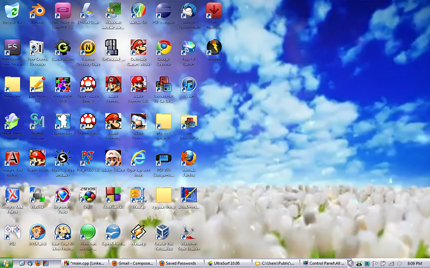Launch the Media Go shortcut
This screenshot has height=268, width=430.
point(139,11)
